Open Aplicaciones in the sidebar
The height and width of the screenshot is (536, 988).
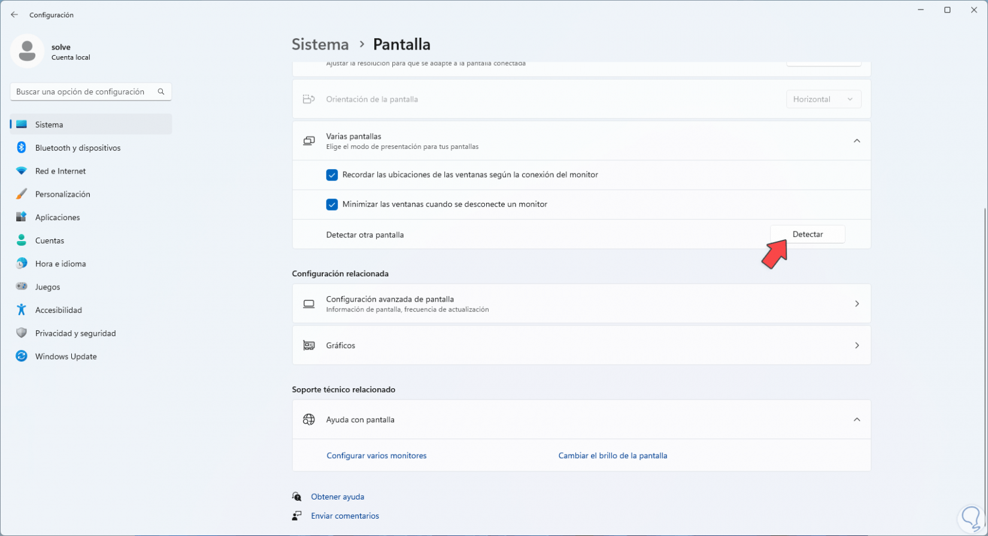(x=57, y=218)
